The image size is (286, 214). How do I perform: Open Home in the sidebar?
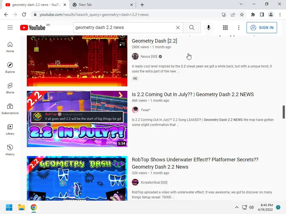[x=10, y=47]
